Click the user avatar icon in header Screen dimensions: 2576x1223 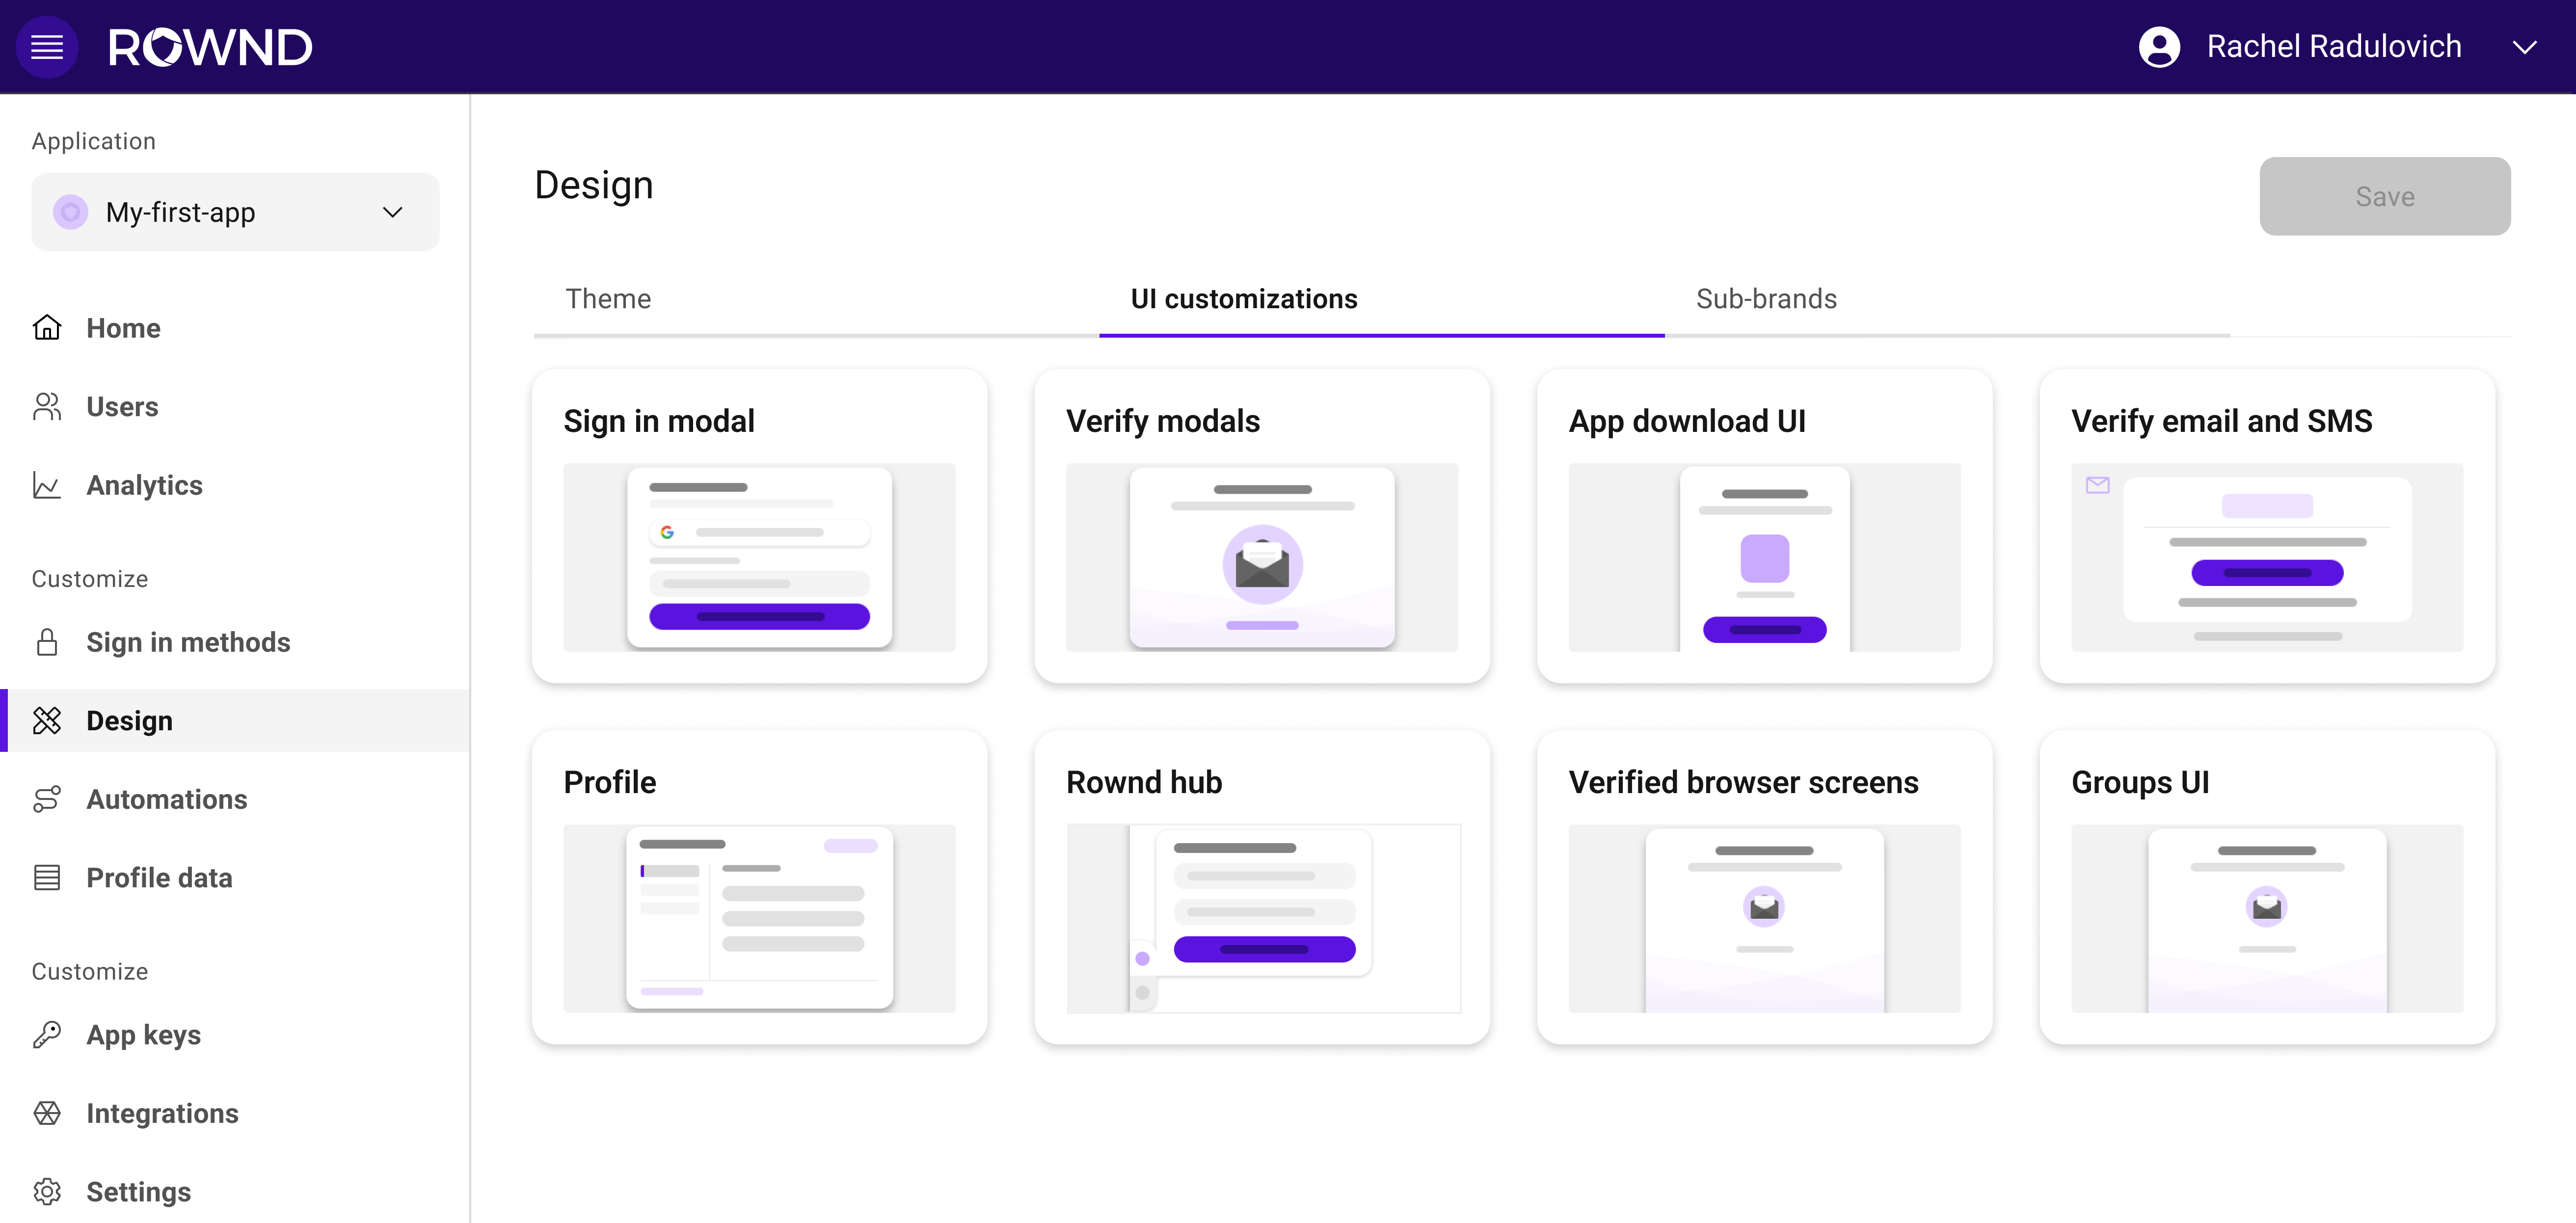click(2159, 47)
